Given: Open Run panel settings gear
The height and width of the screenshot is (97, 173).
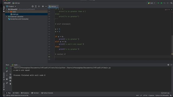Looking at the screenshot, I should click(168, 65).
